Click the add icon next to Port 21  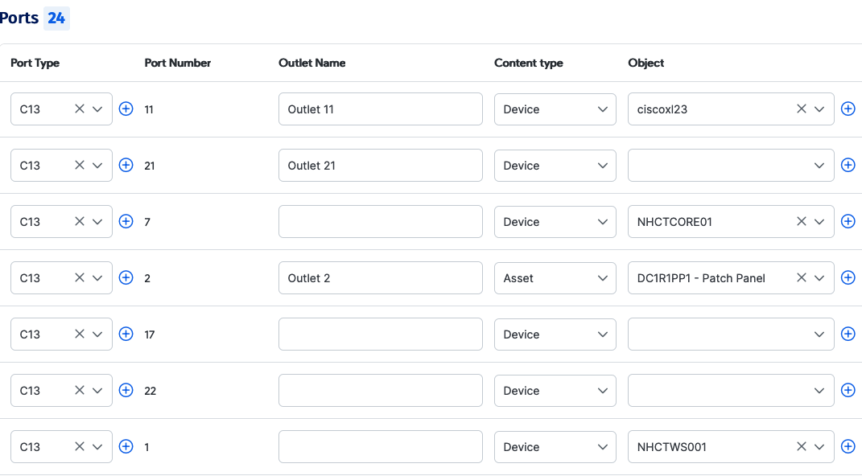(126, 165)
